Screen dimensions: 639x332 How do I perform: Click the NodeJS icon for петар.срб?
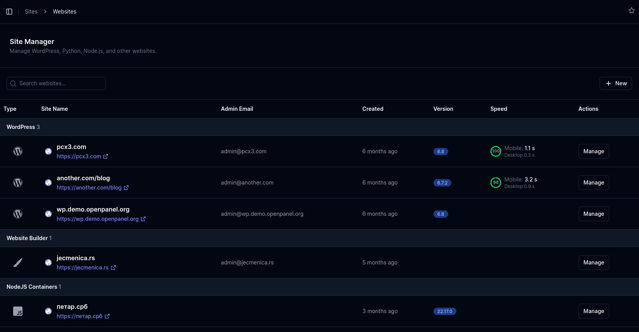click(18, 311)
